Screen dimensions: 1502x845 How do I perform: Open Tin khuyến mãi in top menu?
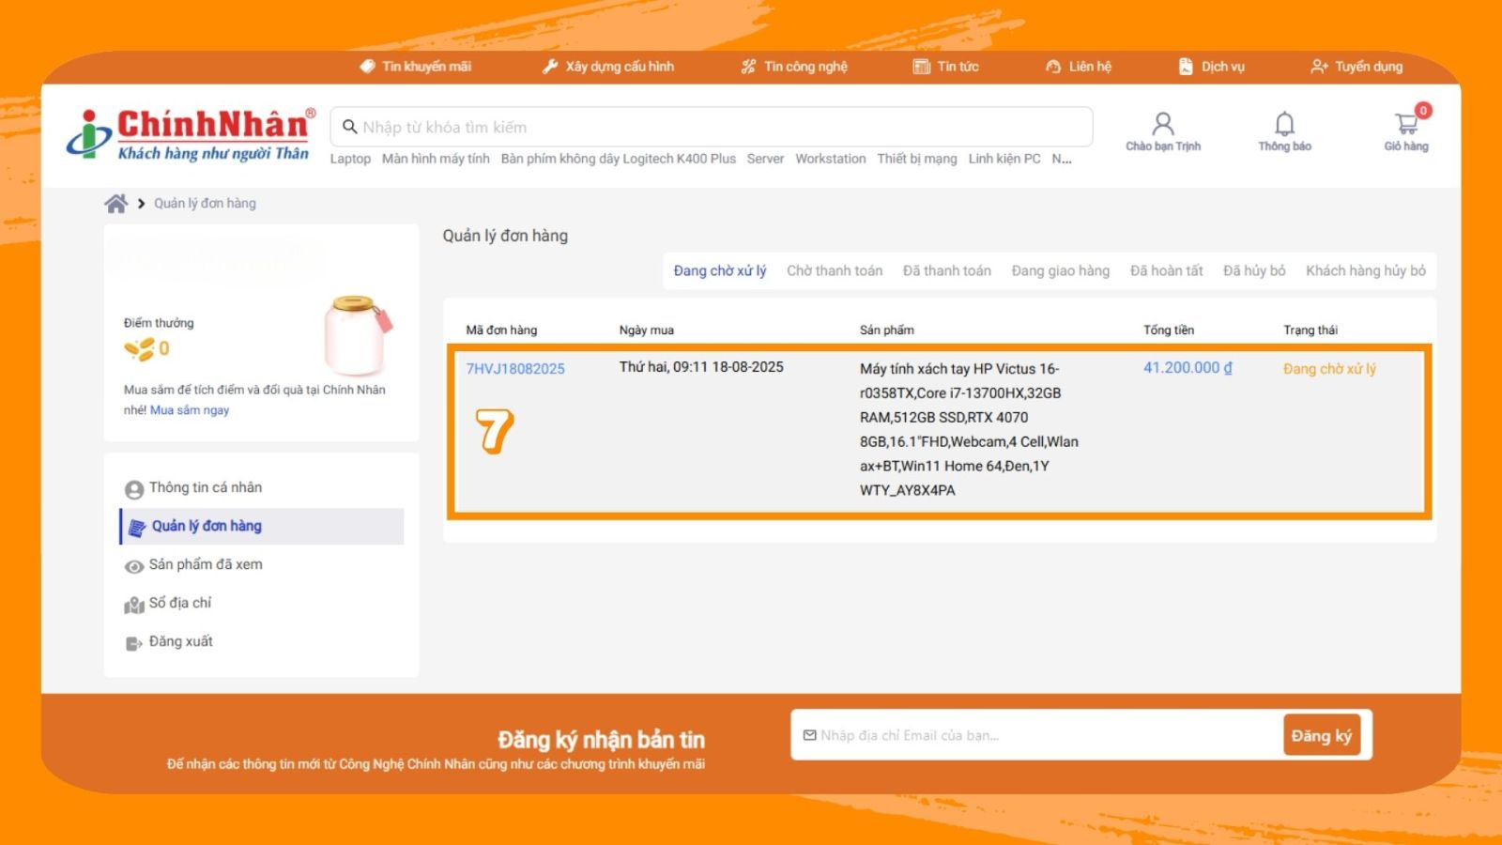coord(427,67)
